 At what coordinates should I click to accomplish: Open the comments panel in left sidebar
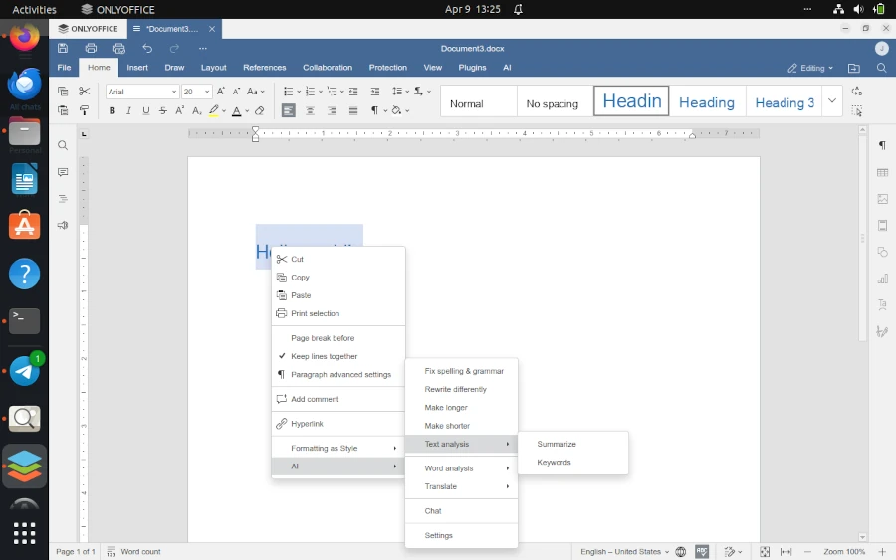tap(63, 173)
